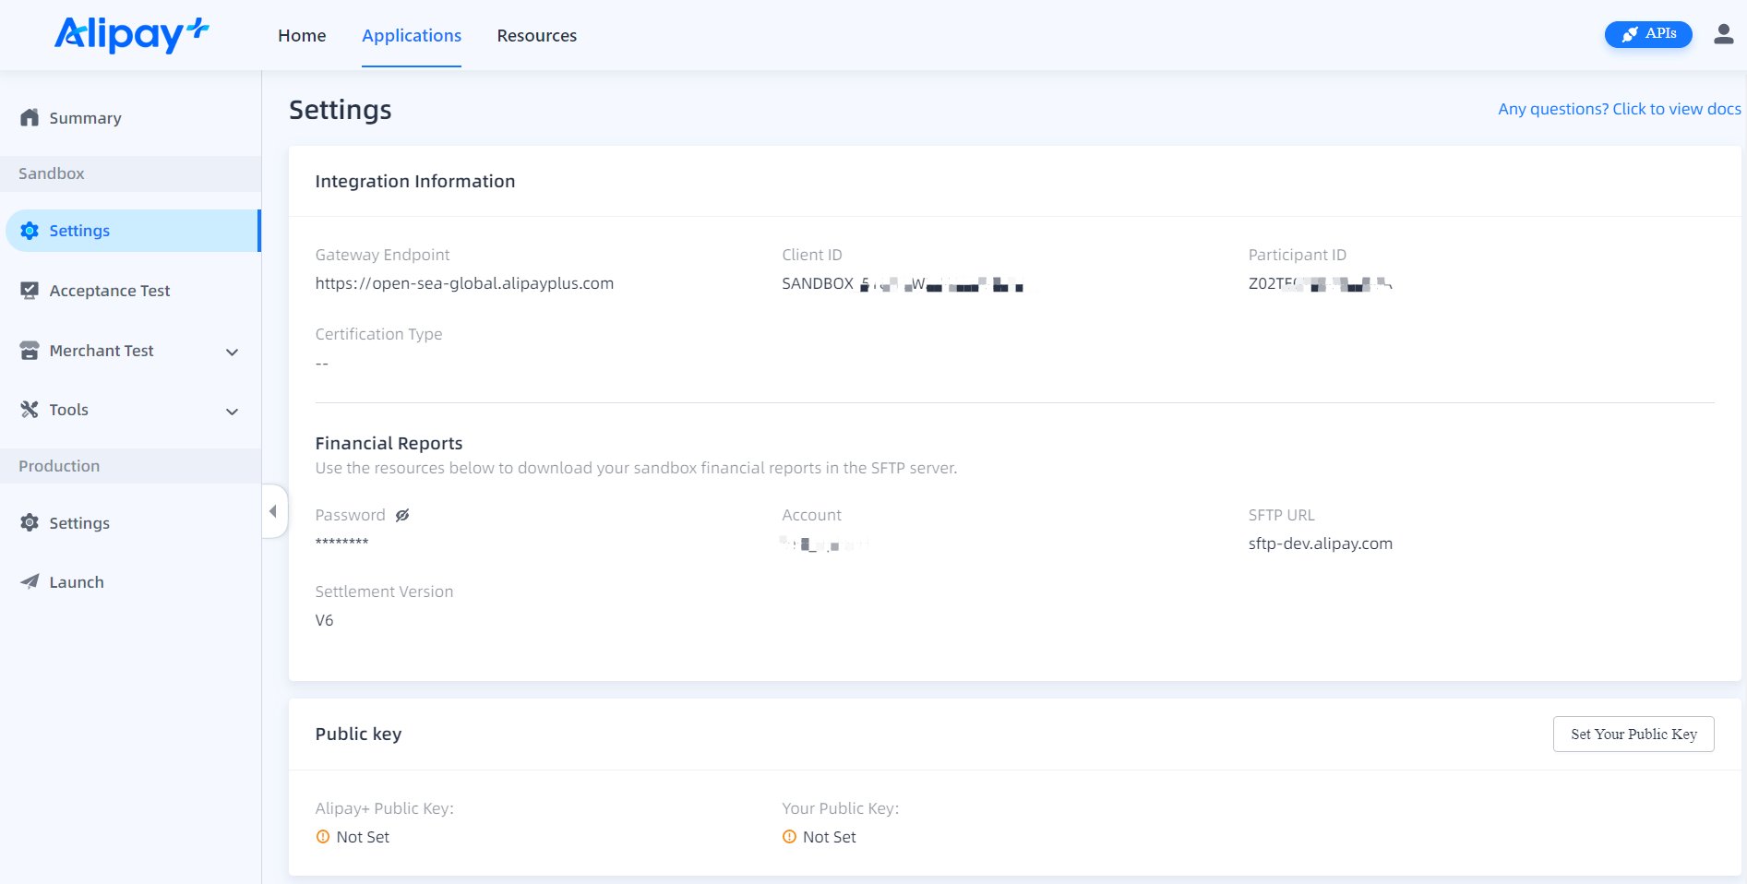Open the user profile icon
Image resolution: width=1747 pixels, height=884 pixels.
pyautogui.click(x=1723, y=34)
